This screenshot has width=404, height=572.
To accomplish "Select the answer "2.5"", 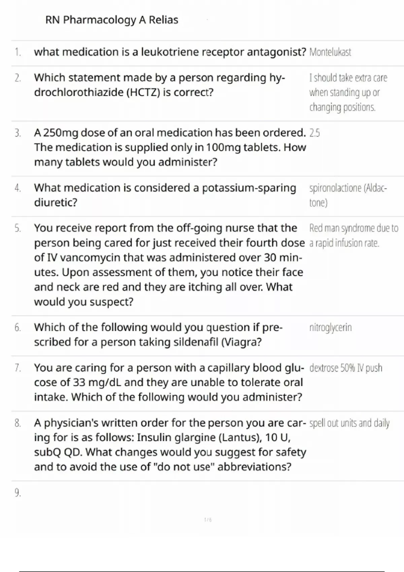I will tap(314, 133).
